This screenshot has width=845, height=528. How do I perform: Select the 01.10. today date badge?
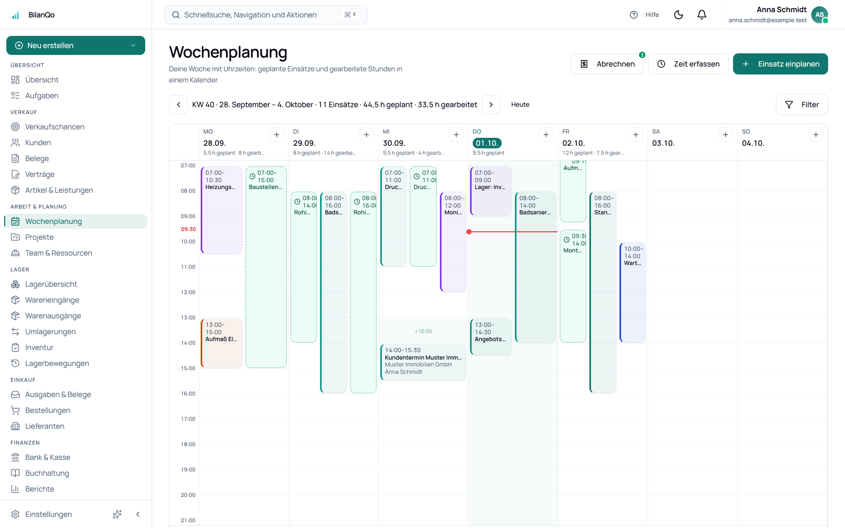(487, 143)
